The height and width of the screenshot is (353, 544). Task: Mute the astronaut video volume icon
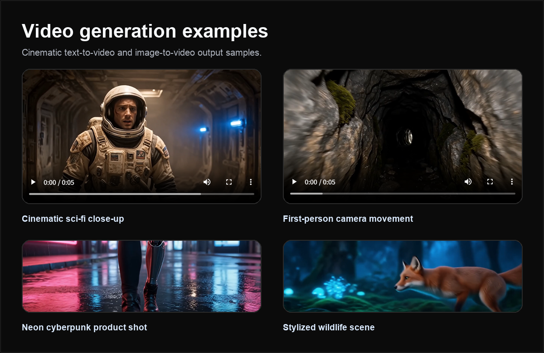coord(207,182)
